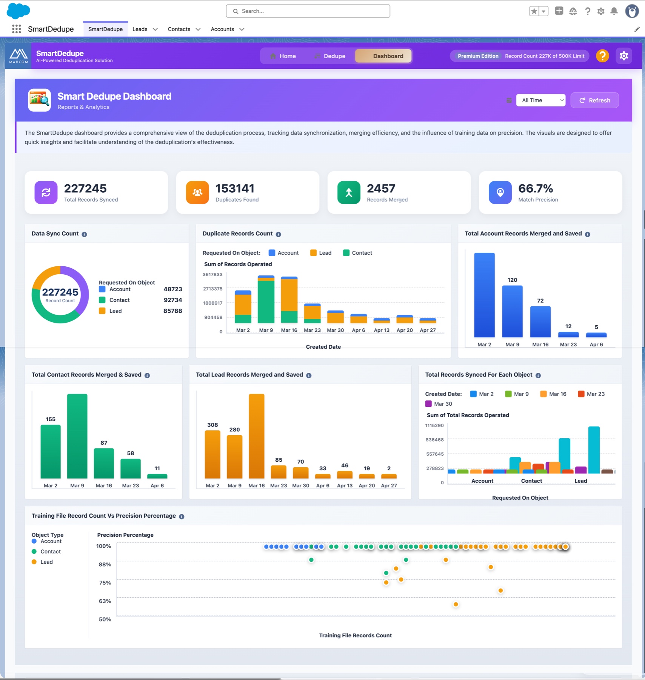Click the Refresh button
This screenshot has width=645, height=680.
[594, 100]
